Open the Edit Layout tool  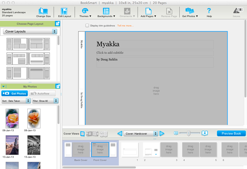[65, 12]
